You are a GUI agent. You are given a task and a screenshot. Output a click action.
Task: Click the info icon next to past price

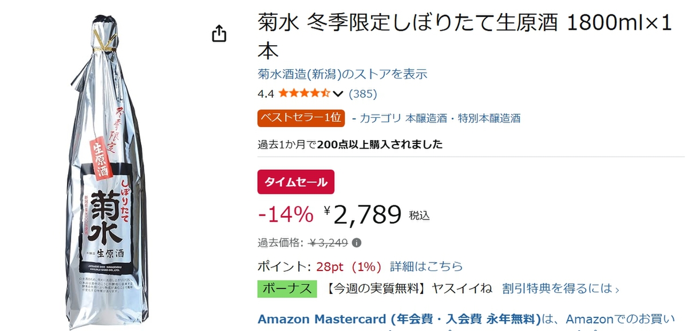(x=357, y=242)
